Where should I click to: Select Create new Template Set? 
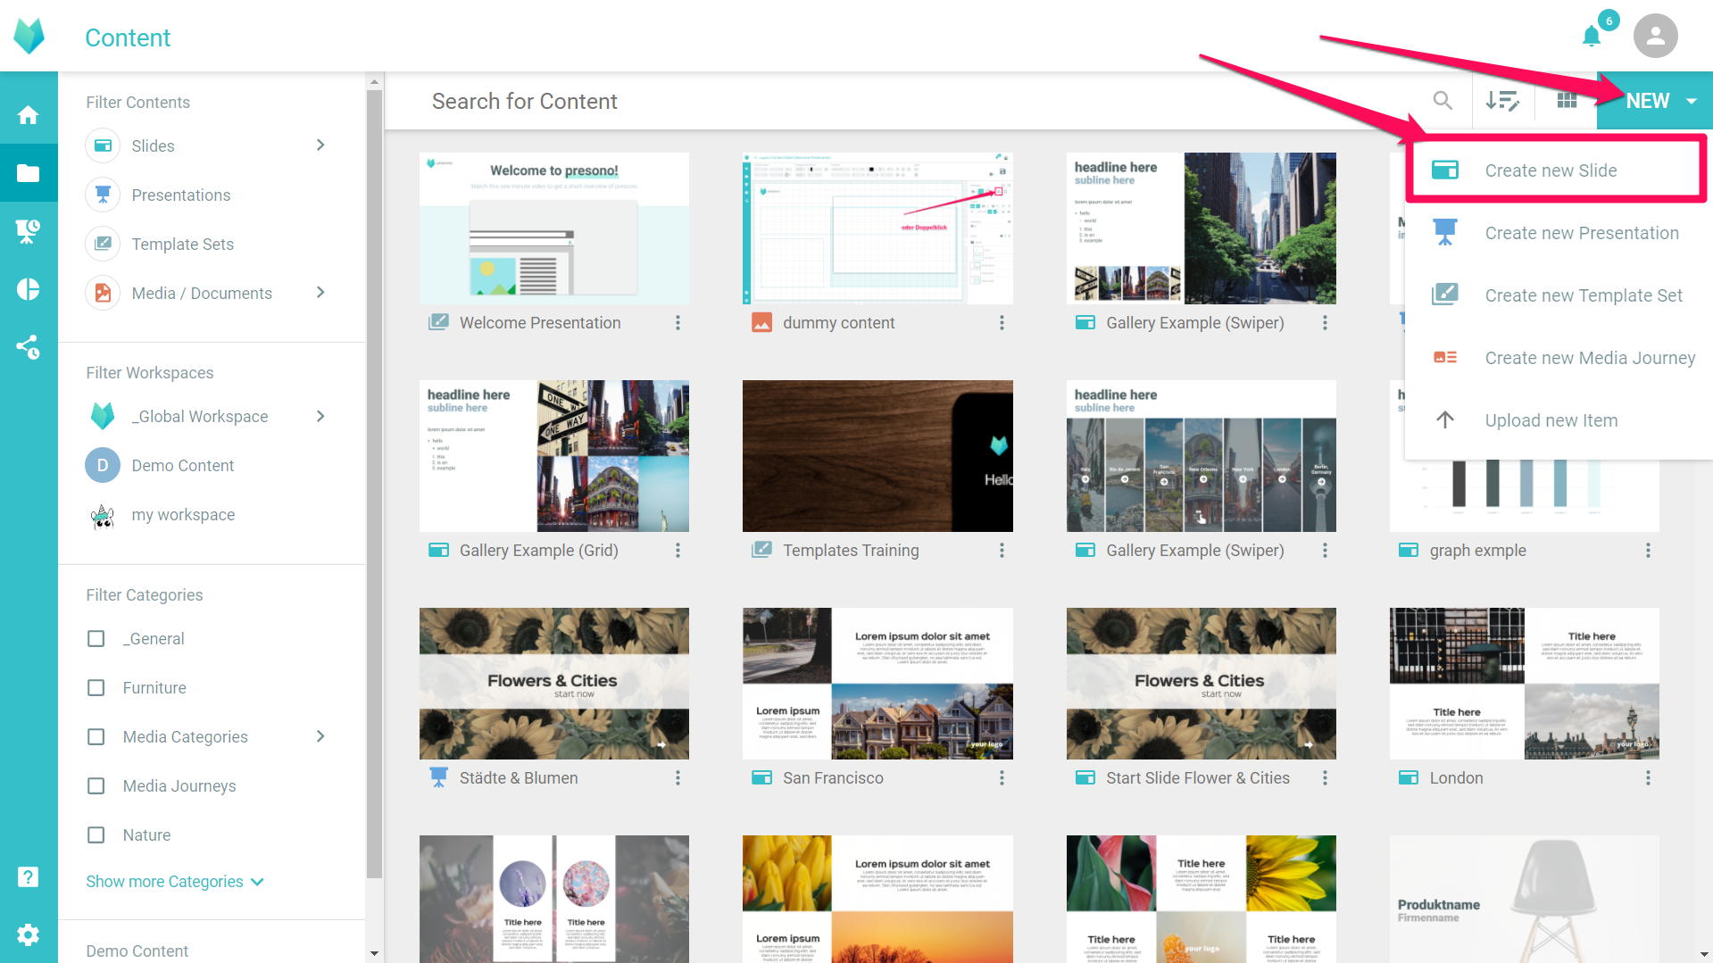(1559, 295)
